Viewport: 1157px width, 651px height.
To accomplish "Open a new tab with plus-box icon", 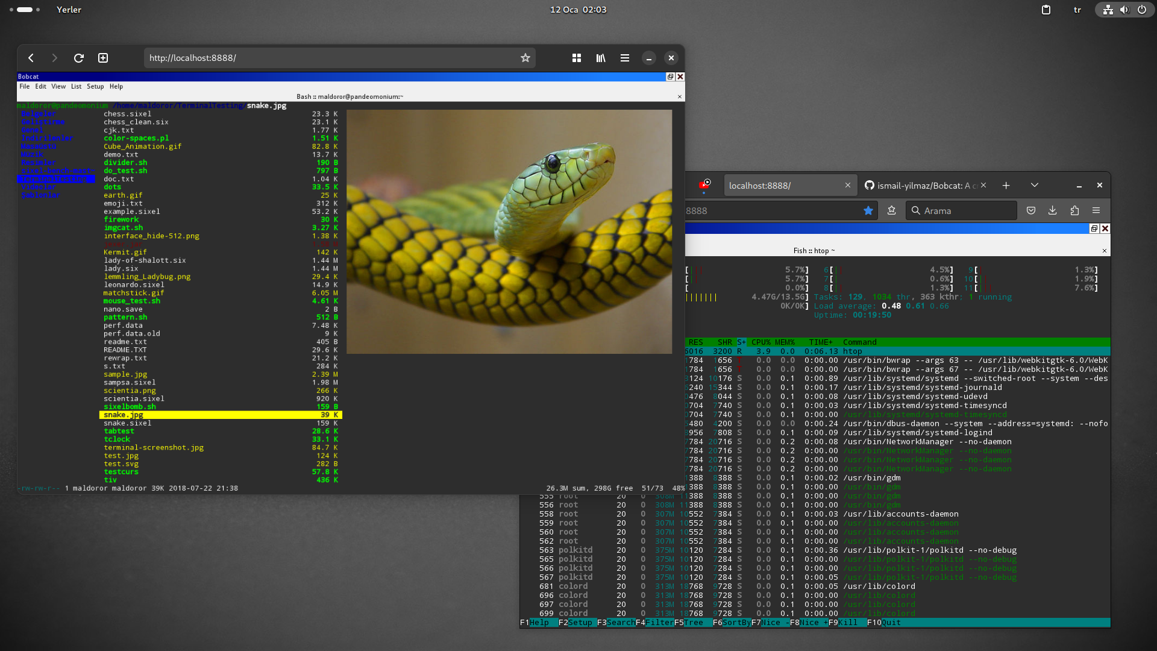I will (103, 58).
